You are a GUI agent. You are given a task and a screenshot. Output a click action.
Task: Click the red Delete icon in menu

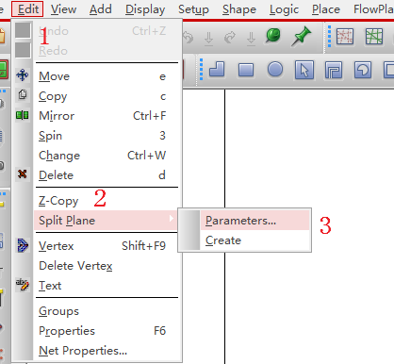23,174
